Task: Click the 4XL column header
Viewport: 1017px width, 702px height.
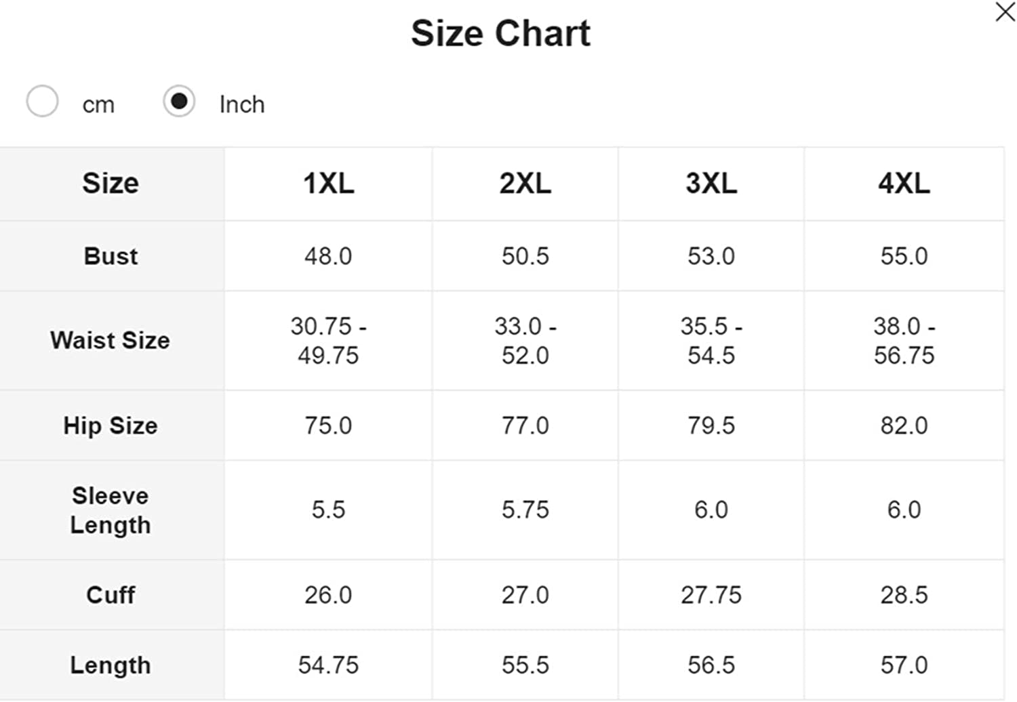Action: coord(904,184)
